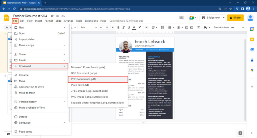
Task: Clear formatting icon
Action: (198, 27)
